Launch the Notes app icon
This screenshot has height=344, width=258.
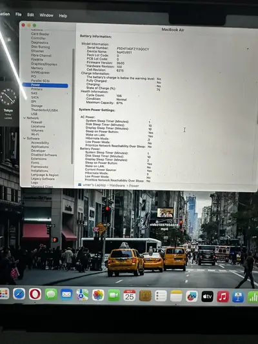pos(176,296)
